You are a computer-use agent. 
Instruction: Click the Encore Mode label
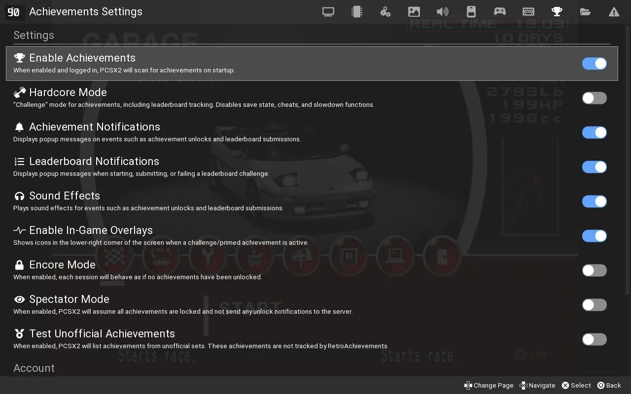pyautogui.click(x=62, y=265)
